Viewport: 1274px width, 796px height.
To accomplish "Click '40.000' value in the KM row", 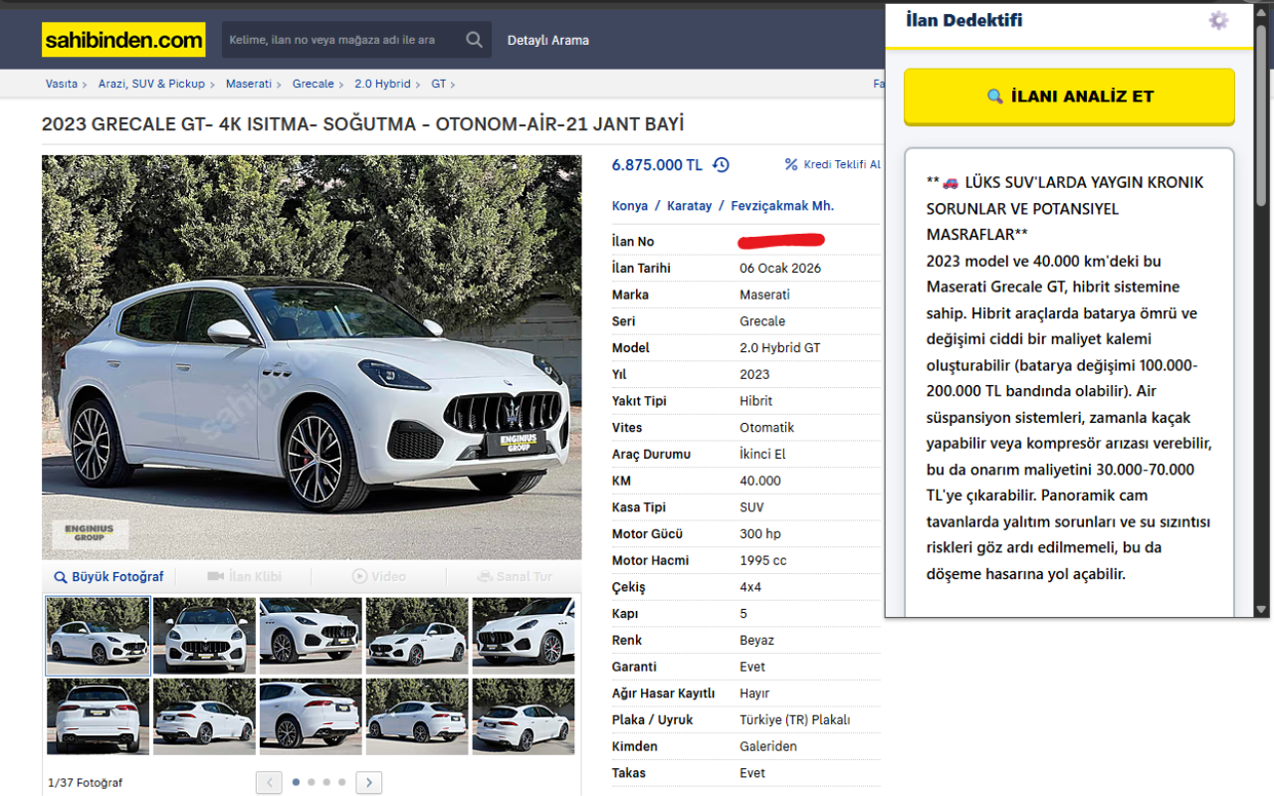I will click(x=760, y=481).
